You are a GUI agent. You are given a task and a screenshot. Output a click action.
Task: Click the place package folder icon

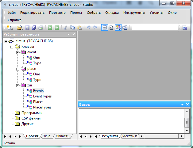[x=23, y=69]
